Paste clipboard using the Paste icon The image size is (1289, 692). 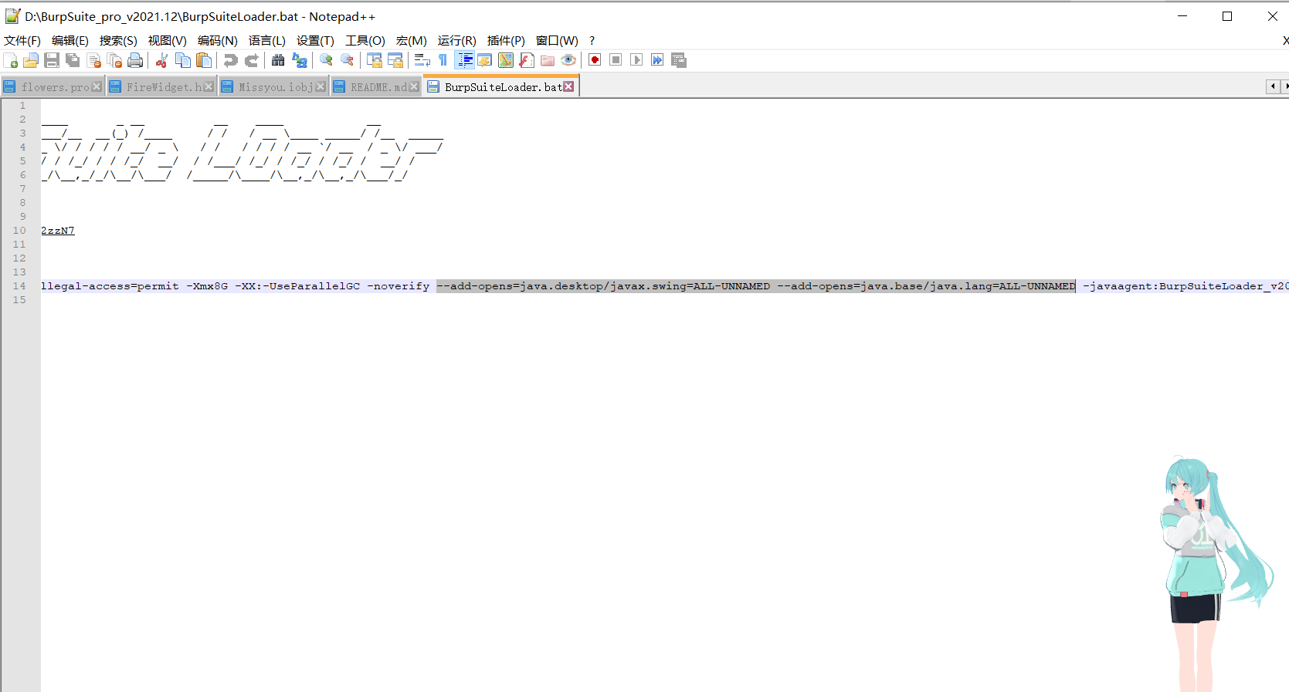(204, 60)
